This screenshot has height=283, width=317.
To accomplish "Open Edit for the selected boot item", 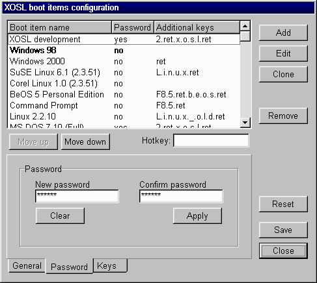I will [283, 53].
